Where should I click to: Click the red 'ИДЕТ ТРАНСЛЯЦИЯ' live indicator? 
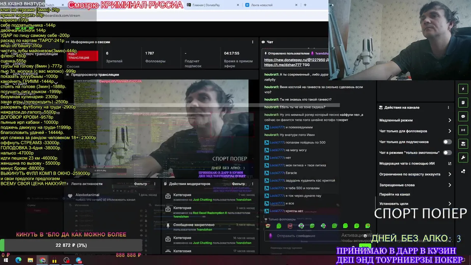pos(83,56)
